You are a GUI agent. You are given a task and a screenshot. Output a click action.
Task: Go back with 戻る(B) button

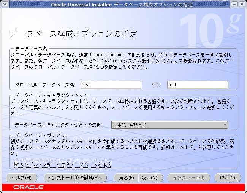pyautogui.click(x=126, y=178)
